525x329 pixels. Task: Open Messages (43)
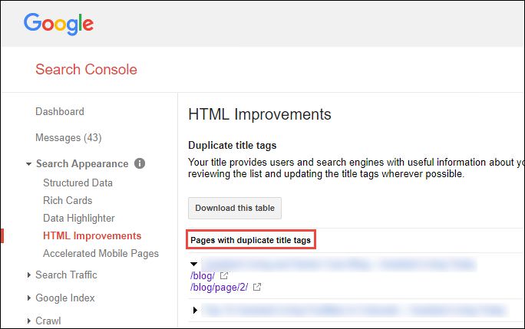(68, 137)
